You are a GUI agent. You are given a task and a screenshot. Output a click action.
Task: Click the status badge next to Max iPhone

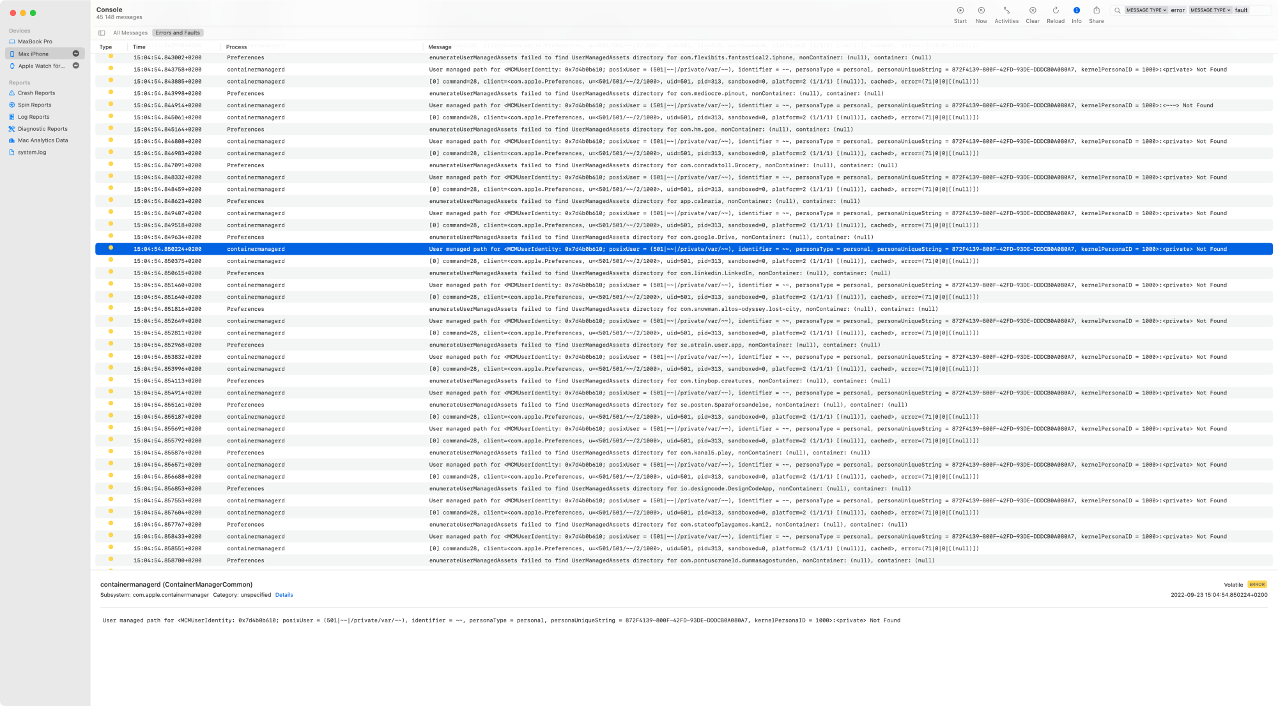[76, 54]
